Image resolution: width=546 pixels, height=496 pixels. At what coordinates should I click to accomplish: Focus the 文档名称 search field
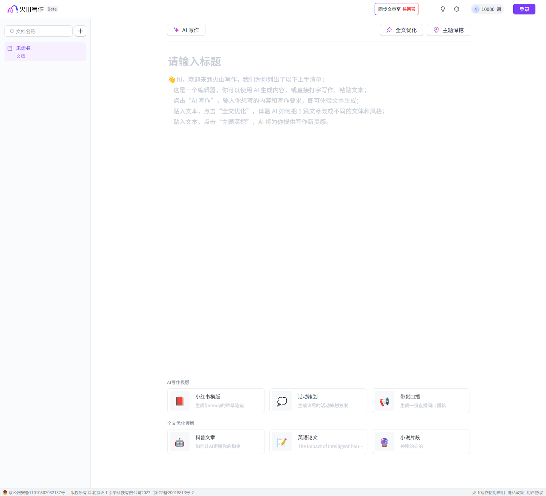pyautogui.click(x=38, y=31)
